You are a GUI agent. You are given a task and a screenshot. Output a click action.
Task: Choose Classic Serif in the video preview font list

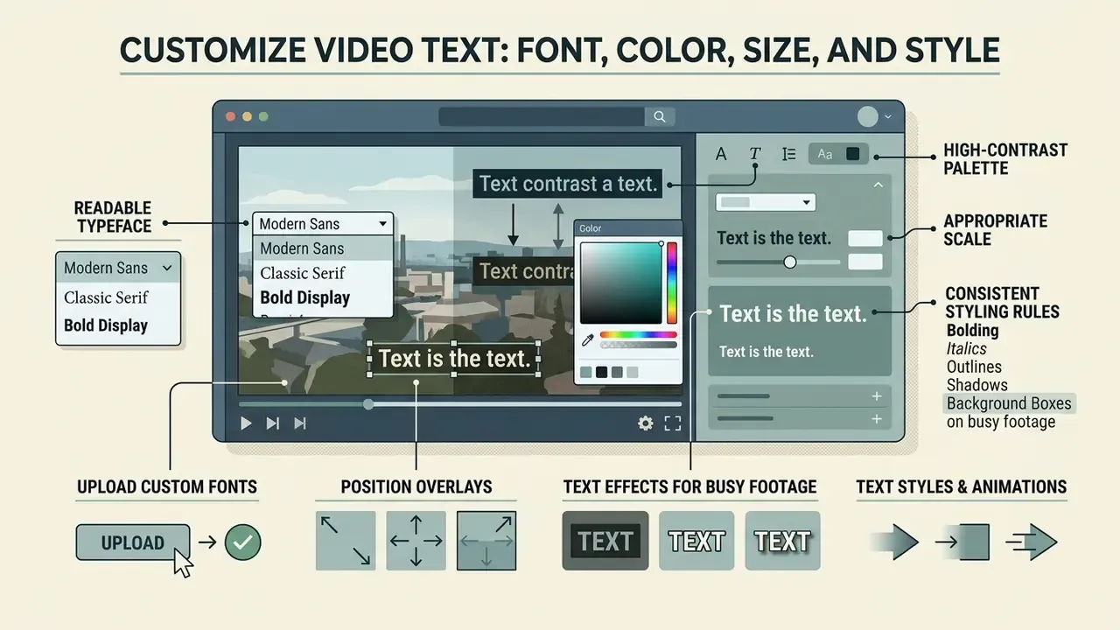point(323,273)
